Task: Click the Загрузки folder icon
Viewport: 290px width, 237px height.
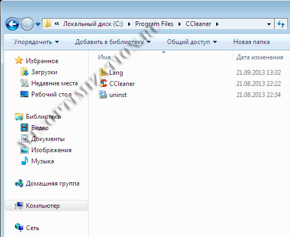Action: 24,72
